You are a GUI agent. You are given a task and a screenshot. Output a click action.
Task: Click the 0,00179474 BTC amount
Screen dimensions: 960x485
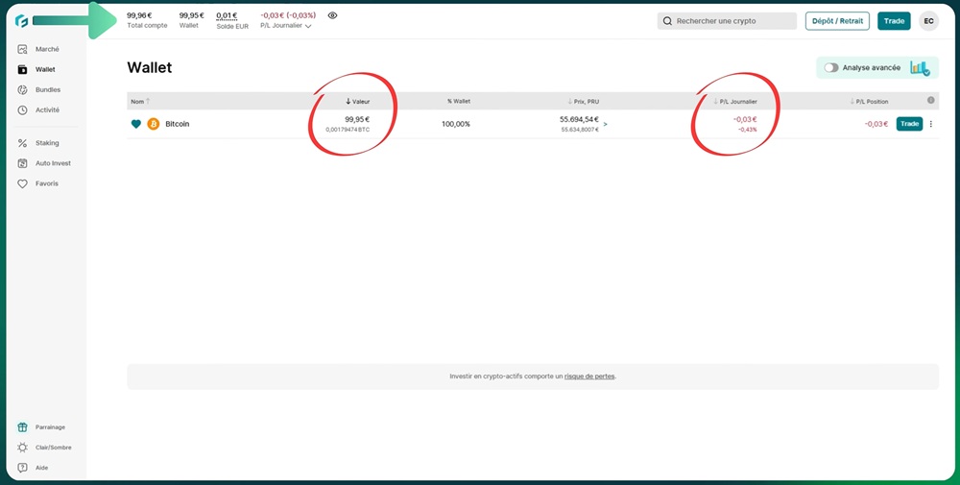(348, 130)
